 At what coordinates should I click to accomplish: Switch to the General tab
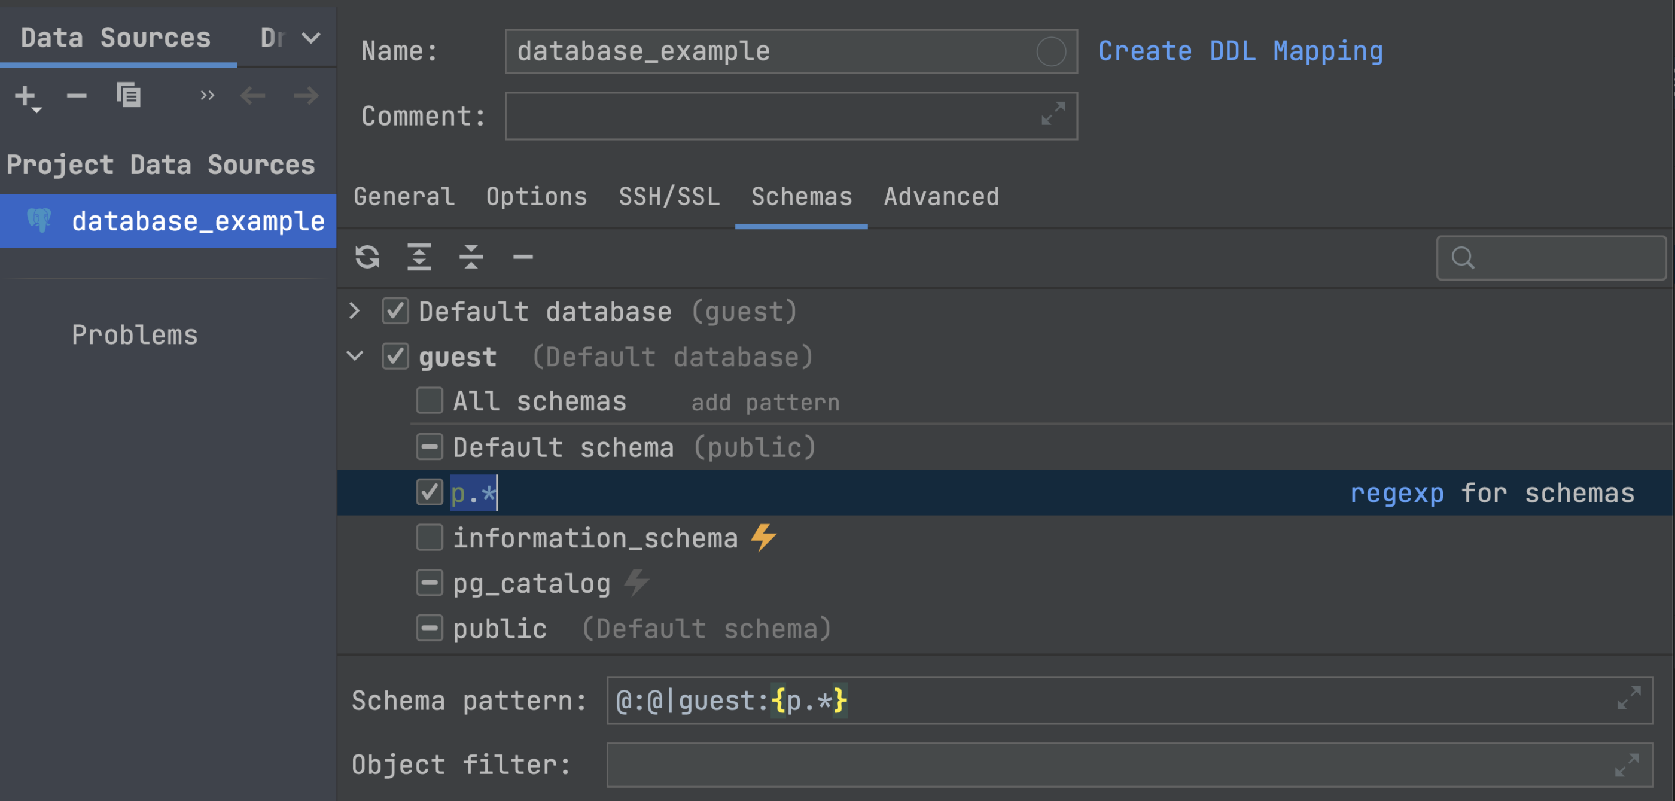[404, 196]
